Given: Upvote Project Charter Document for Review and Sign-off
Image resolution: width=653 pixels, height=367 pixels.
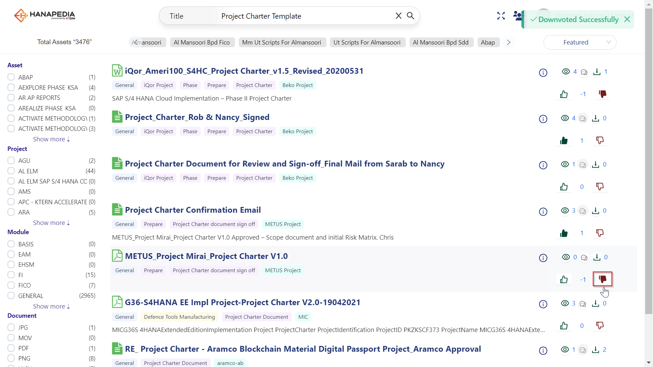Looking at the screenshot, I should (564, 187).
